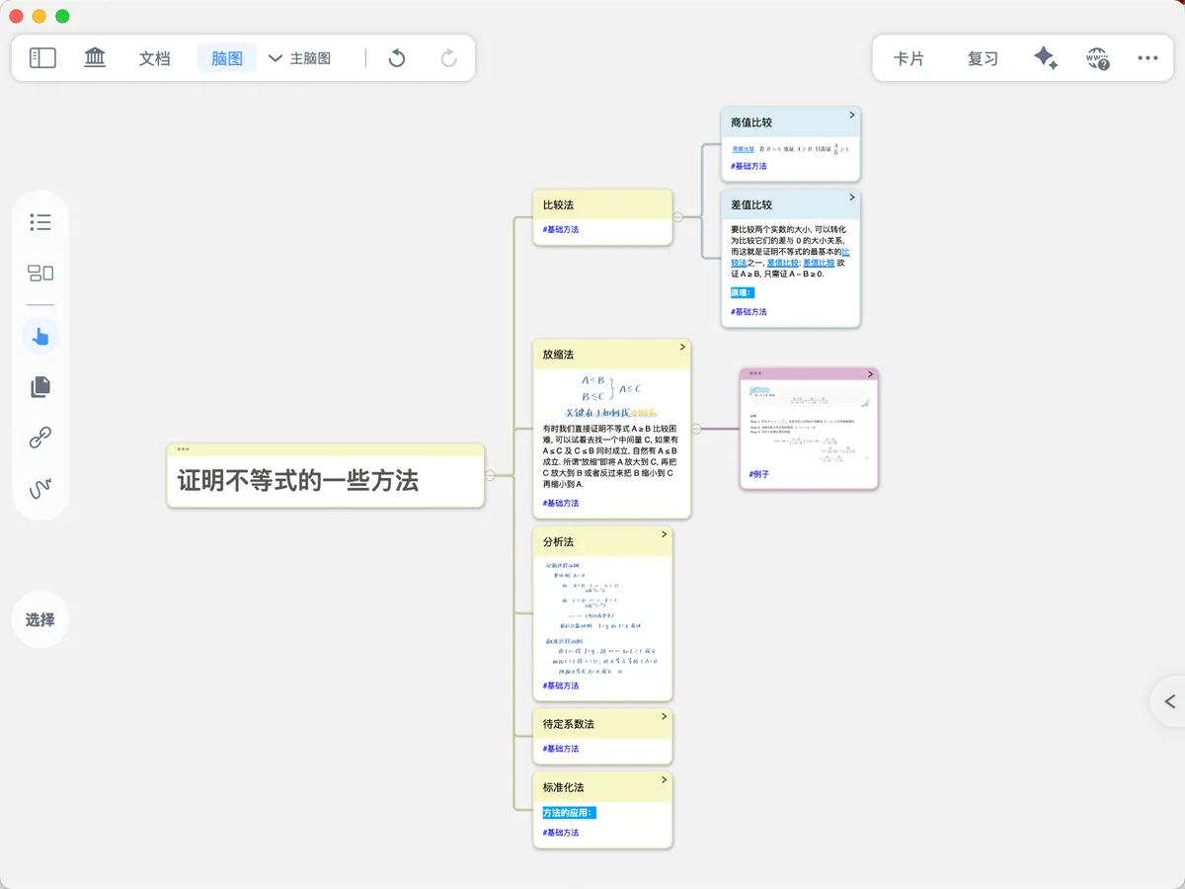The height and width of the screenshot is (889, 1185).
Task: Open the 差值比较 card arrow
Action: 852,199
